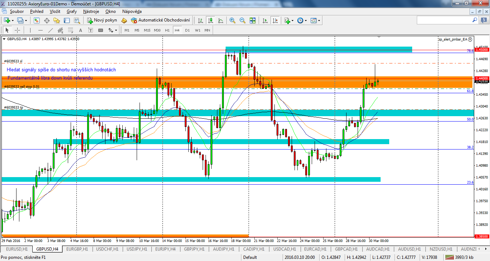Choose the Fibonacci retracement tool
Viewport: 490px width, 261px height.
pos(71,30)
